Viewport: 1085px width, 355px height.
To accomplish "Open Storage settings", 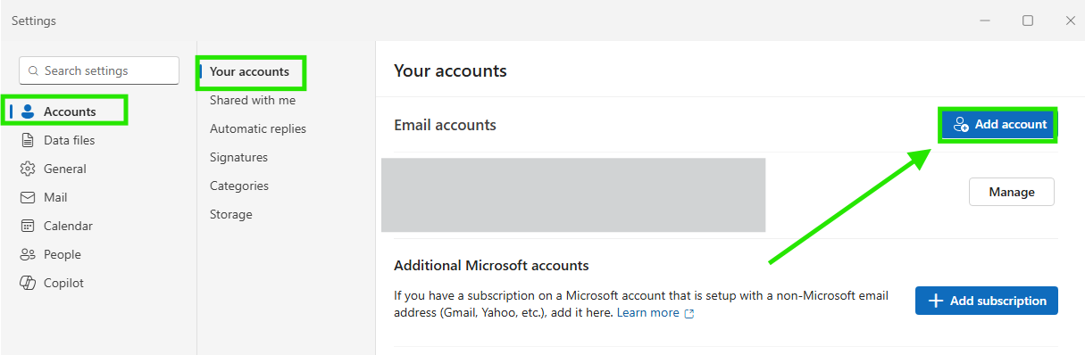I will 231,214.
